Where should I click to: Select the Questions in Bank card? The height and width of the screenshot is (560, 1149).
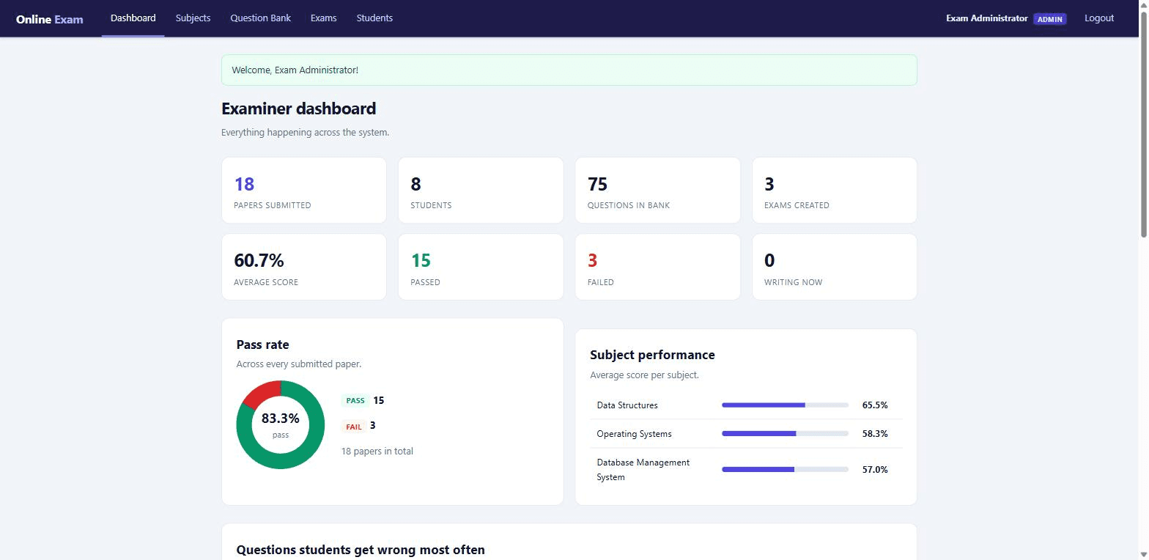[657, 191]
